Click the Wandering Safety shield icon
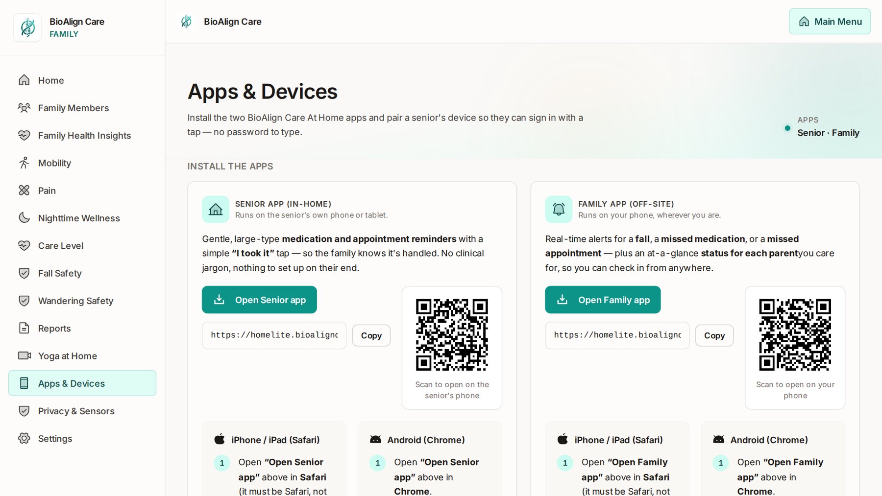The image size is (882, 496). point(24,301)
